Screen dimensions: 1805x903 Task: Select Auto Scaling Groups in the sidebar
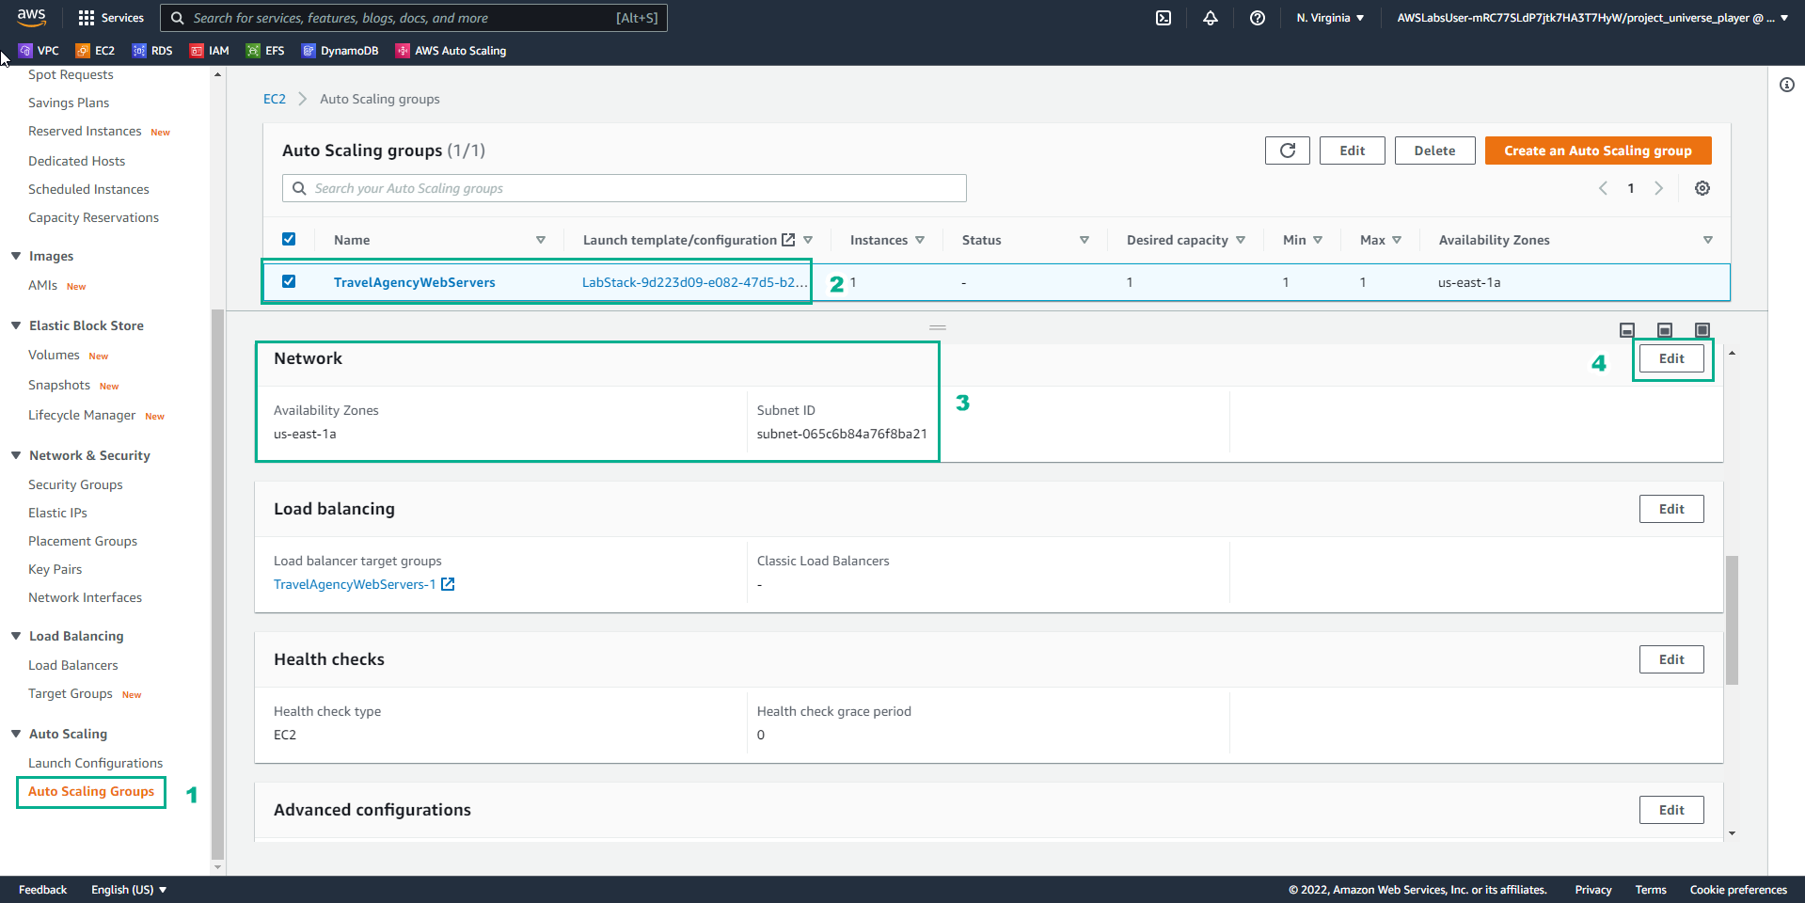tap(91, 791)
